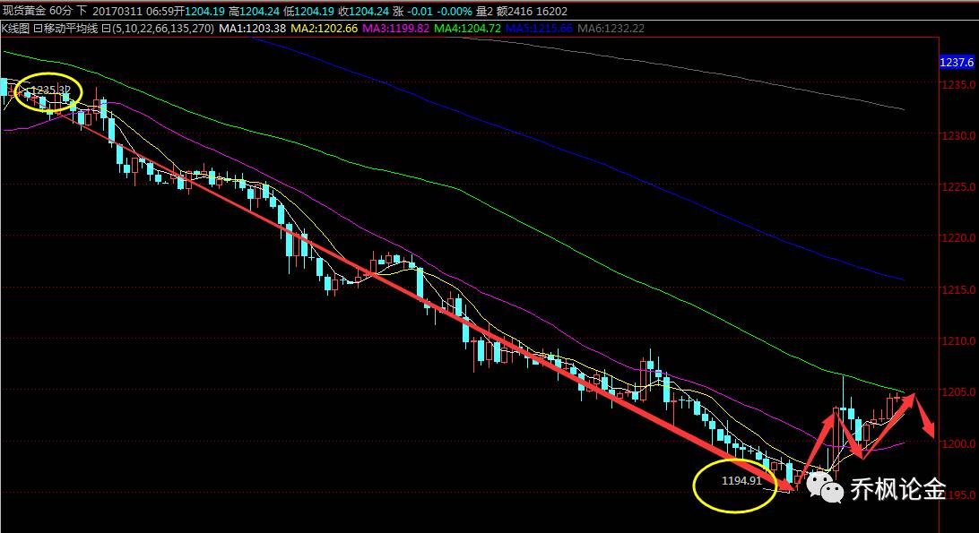The height and width of the screenshot is (533, 979).
Task: Click the magenta MA3:1199.82 legend
Action: click(x=396, y=28)
